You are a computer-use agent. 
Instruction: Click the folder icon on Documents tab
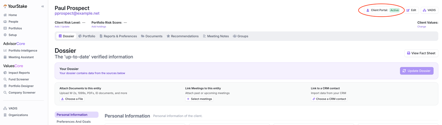143,36
